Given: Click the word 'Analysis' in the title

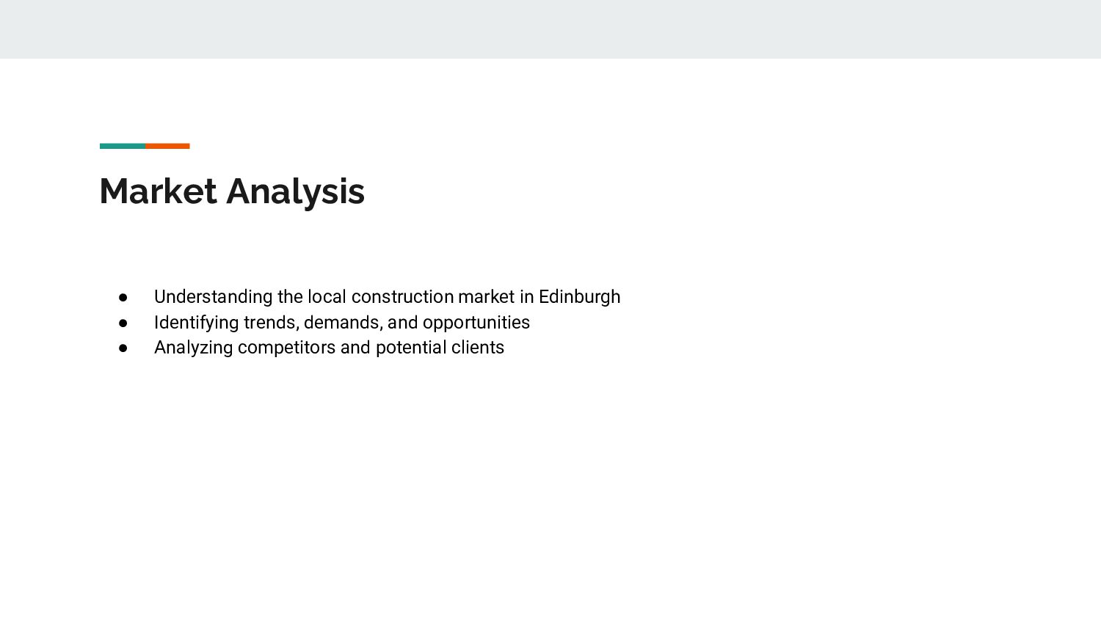Looking at the screenshot, I should coord(296,193).
